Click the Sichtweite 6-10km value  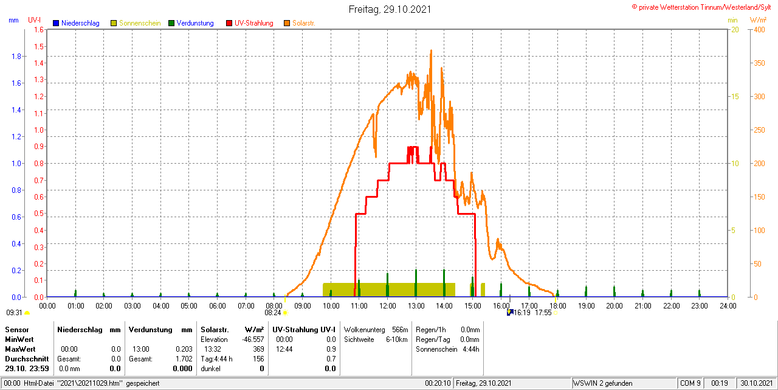[396, 339]
